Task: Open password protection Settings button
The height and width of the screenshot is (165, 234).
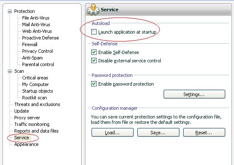Action: pos(194,94)
